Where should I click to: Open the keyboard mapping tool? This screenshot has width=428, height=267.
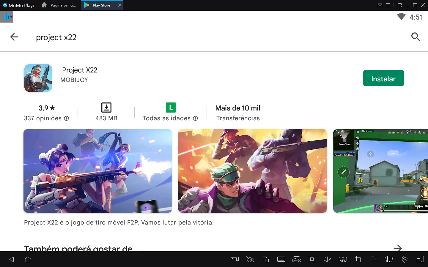(x=281, y=259)
